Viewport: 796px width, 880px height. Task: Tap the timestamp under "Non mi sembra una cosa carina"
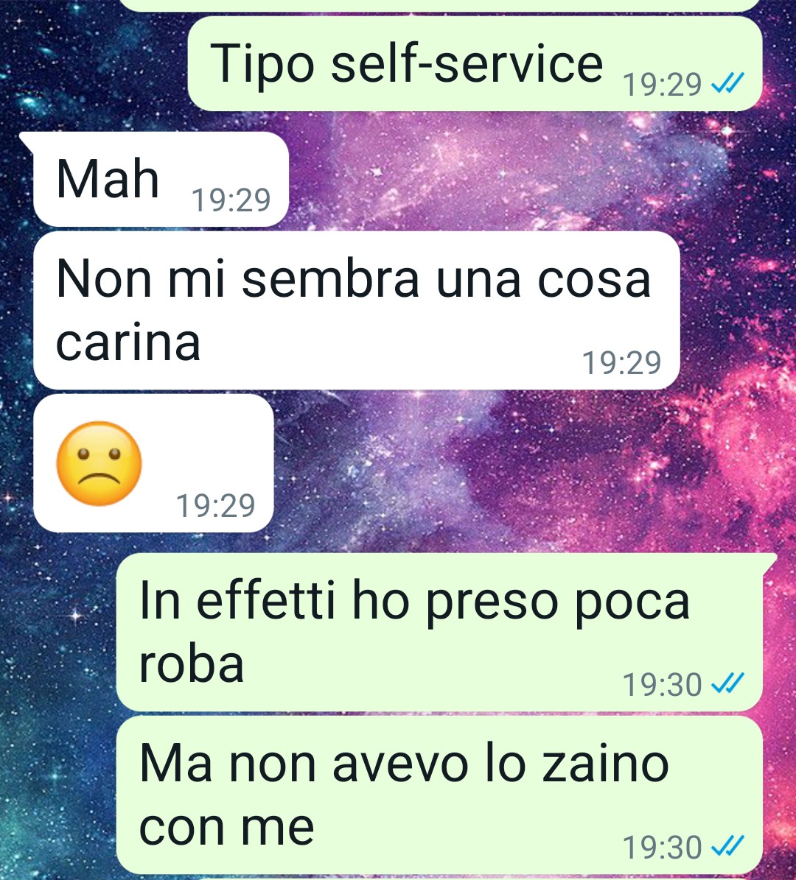tap(621, 362)
